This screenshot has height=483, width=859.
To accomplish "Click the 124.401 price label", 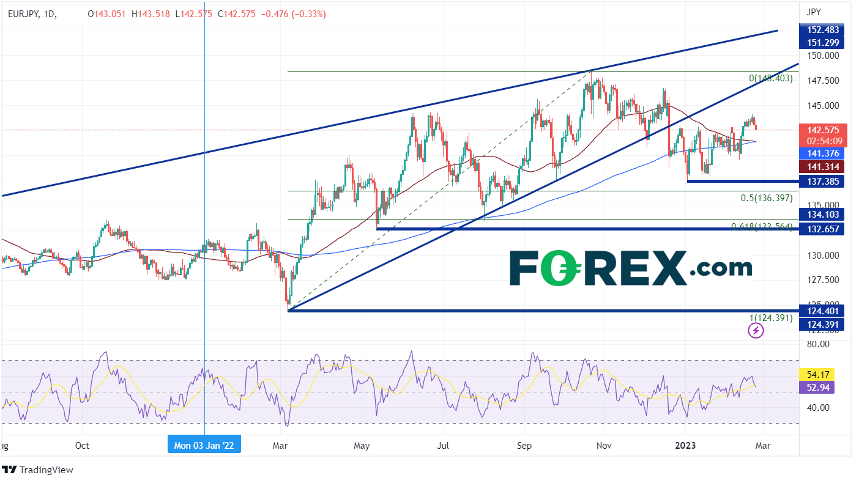I will (822, 310).
